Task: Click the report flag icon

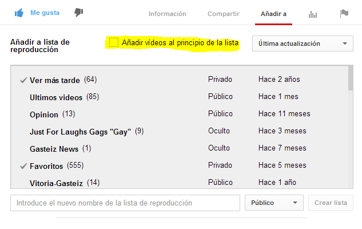Action: point(344,14)
